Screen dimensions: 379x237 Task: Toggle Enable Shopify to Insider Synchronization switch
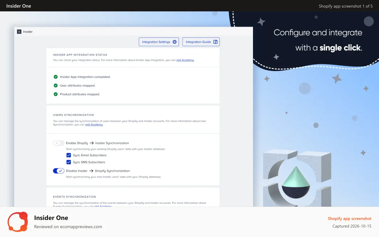click(x=59, y=143)
